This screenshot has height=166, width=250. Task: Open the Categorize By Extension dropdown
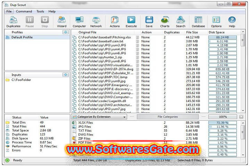(99, 117)
